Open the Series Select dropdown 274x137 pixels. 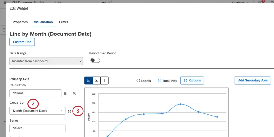pos(37,128)
